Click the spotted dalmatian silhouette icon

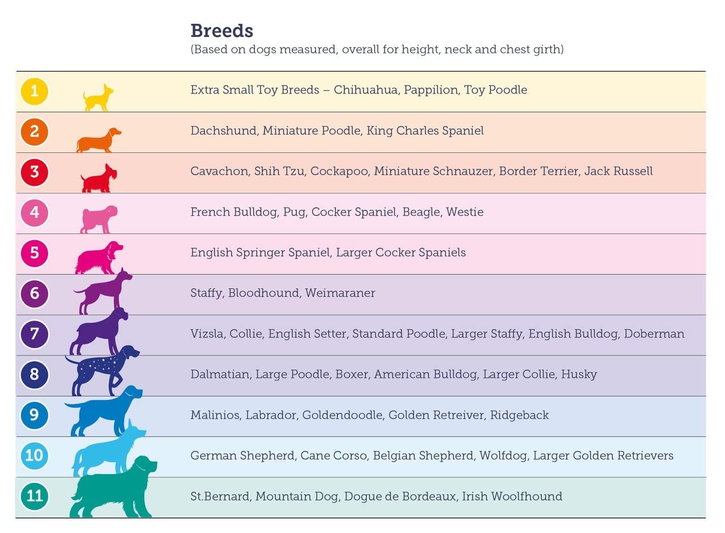[101, 369]
